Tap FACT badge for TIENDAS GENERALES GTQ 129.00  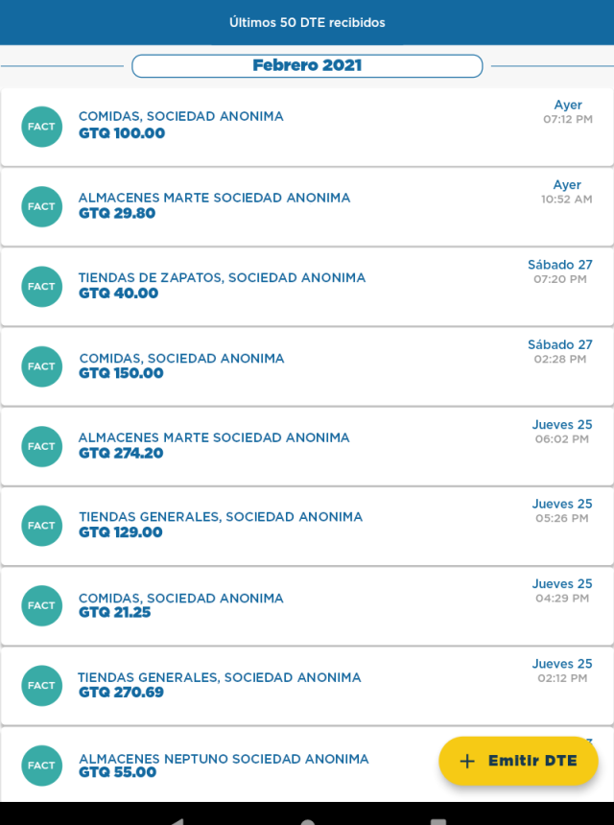coord(42,526)
